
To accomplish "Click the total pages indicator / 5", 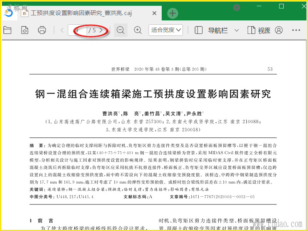I will (92, 30).
